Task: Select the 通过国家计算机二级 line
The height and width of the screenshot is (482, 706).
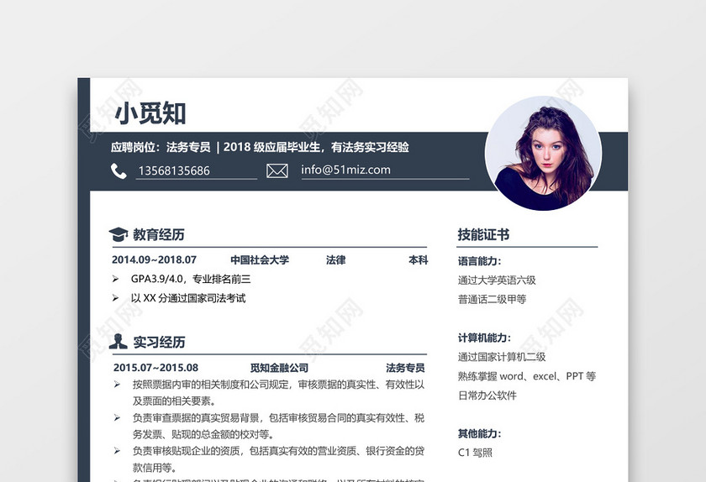Action: (502, 357)
